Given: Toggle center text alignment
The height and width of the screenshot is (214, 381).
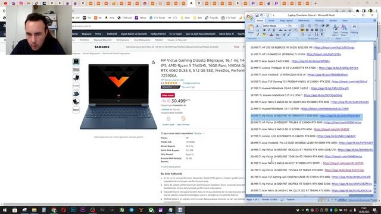Looking at the screenshot, I should click(x=307, y=30).
